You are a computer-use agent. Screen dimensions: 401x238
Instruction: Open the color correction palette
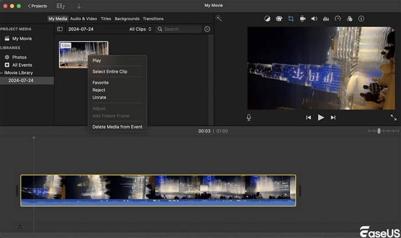pyautogui.click(x=279, y=18)
